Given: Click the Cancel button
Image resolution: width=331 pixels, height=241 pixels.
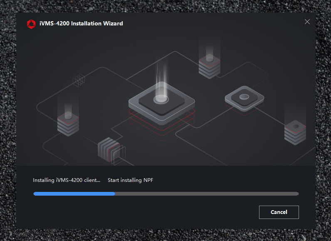Looking at the screenshot, I should point(279,212).
